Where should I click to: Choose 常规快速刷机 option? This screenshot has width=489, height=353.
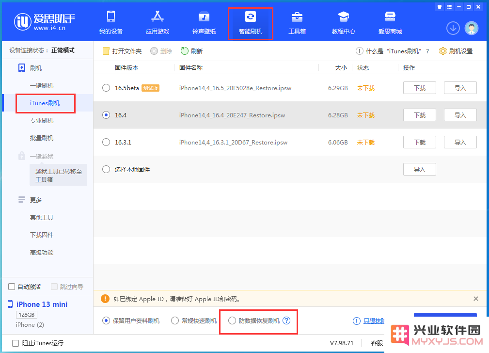click(x=175, y=321)
